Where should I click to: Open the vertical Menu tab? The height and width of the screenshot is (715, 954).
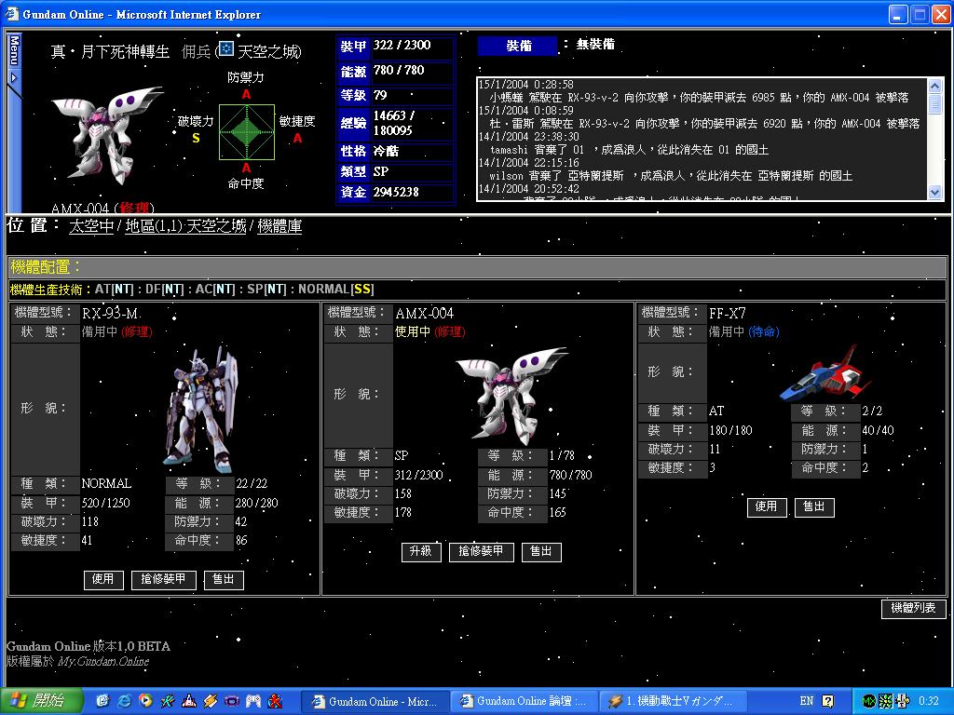(13, 50)
